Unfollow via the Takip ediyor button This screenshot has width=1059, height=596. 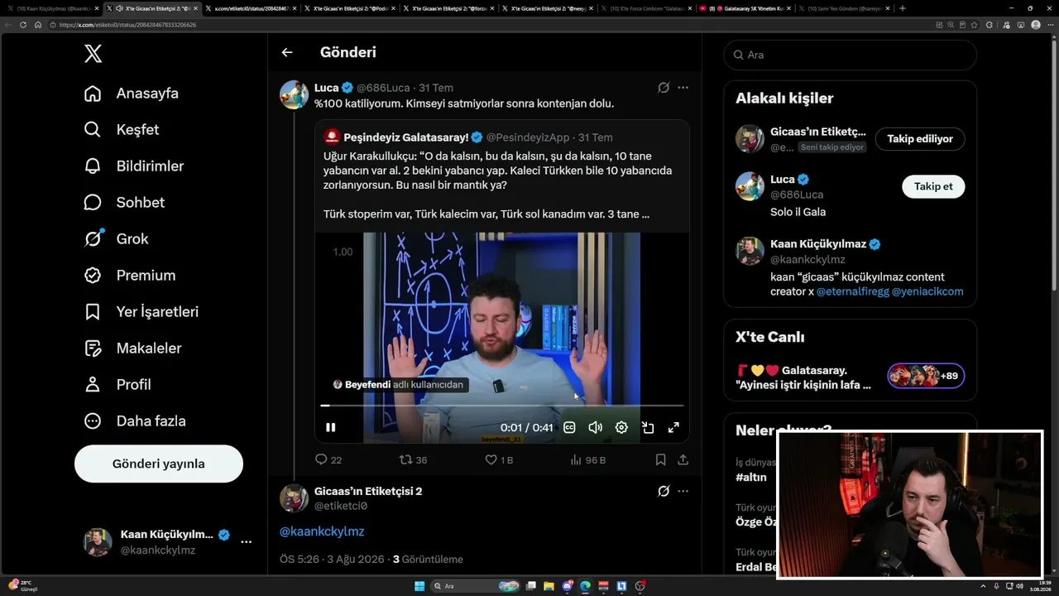(x=920, y=139)
